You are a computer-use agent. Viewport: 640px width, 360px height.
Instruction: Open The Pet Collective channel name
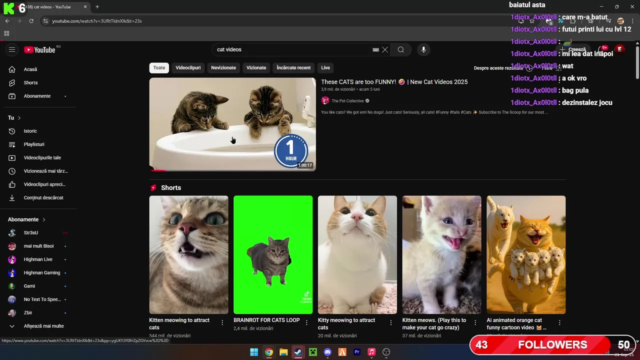[x=348, y=101]
